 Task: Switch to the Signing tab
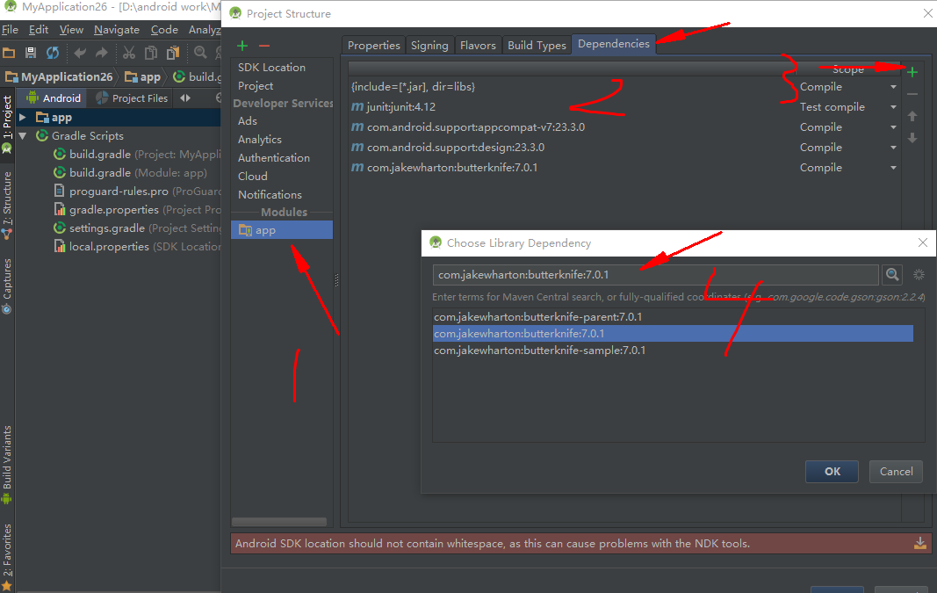429,46
